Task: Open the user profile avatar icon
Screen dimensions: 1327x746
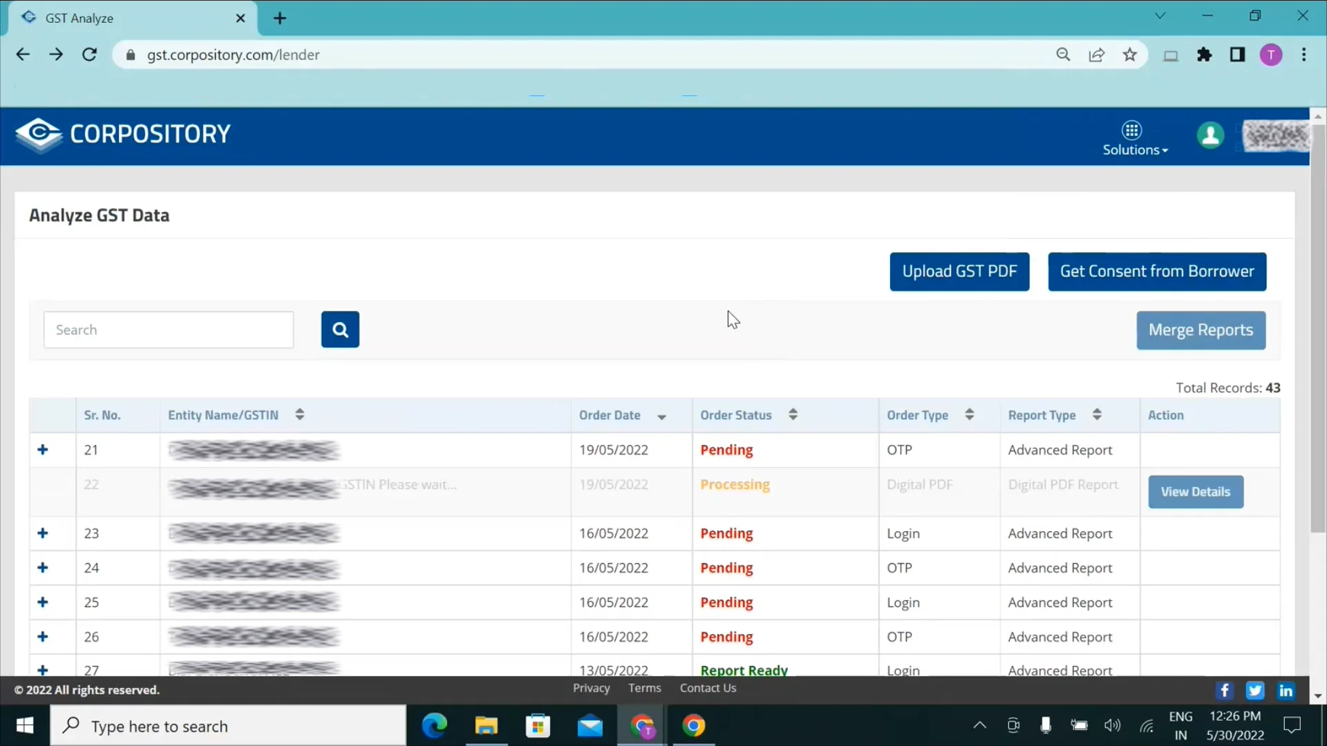Action: [1210, 135]
